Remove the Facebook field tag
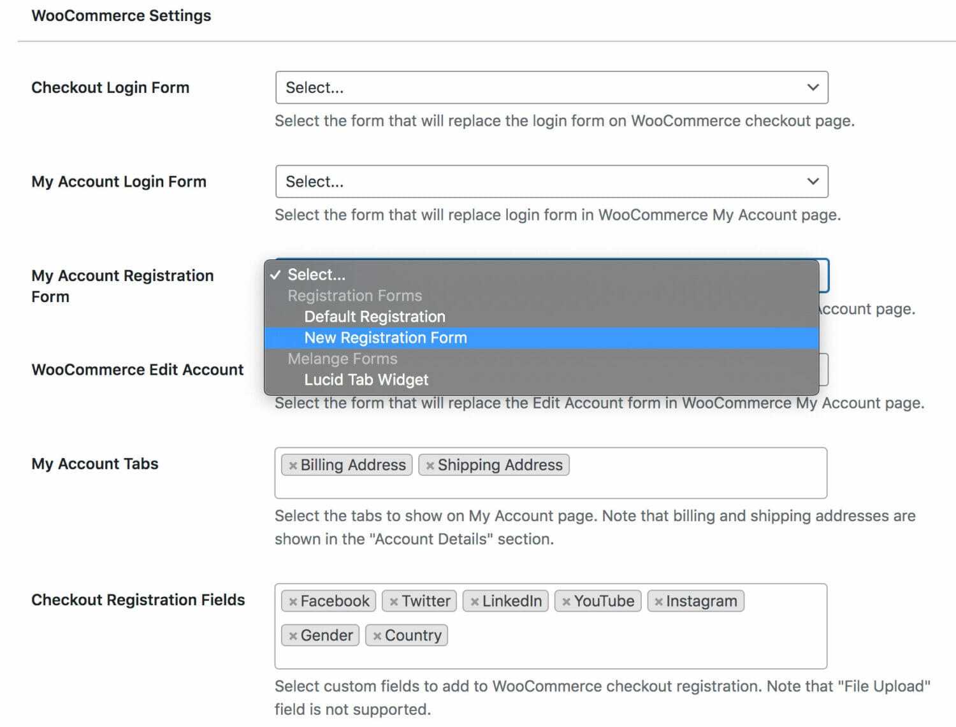 coord(293,601)
